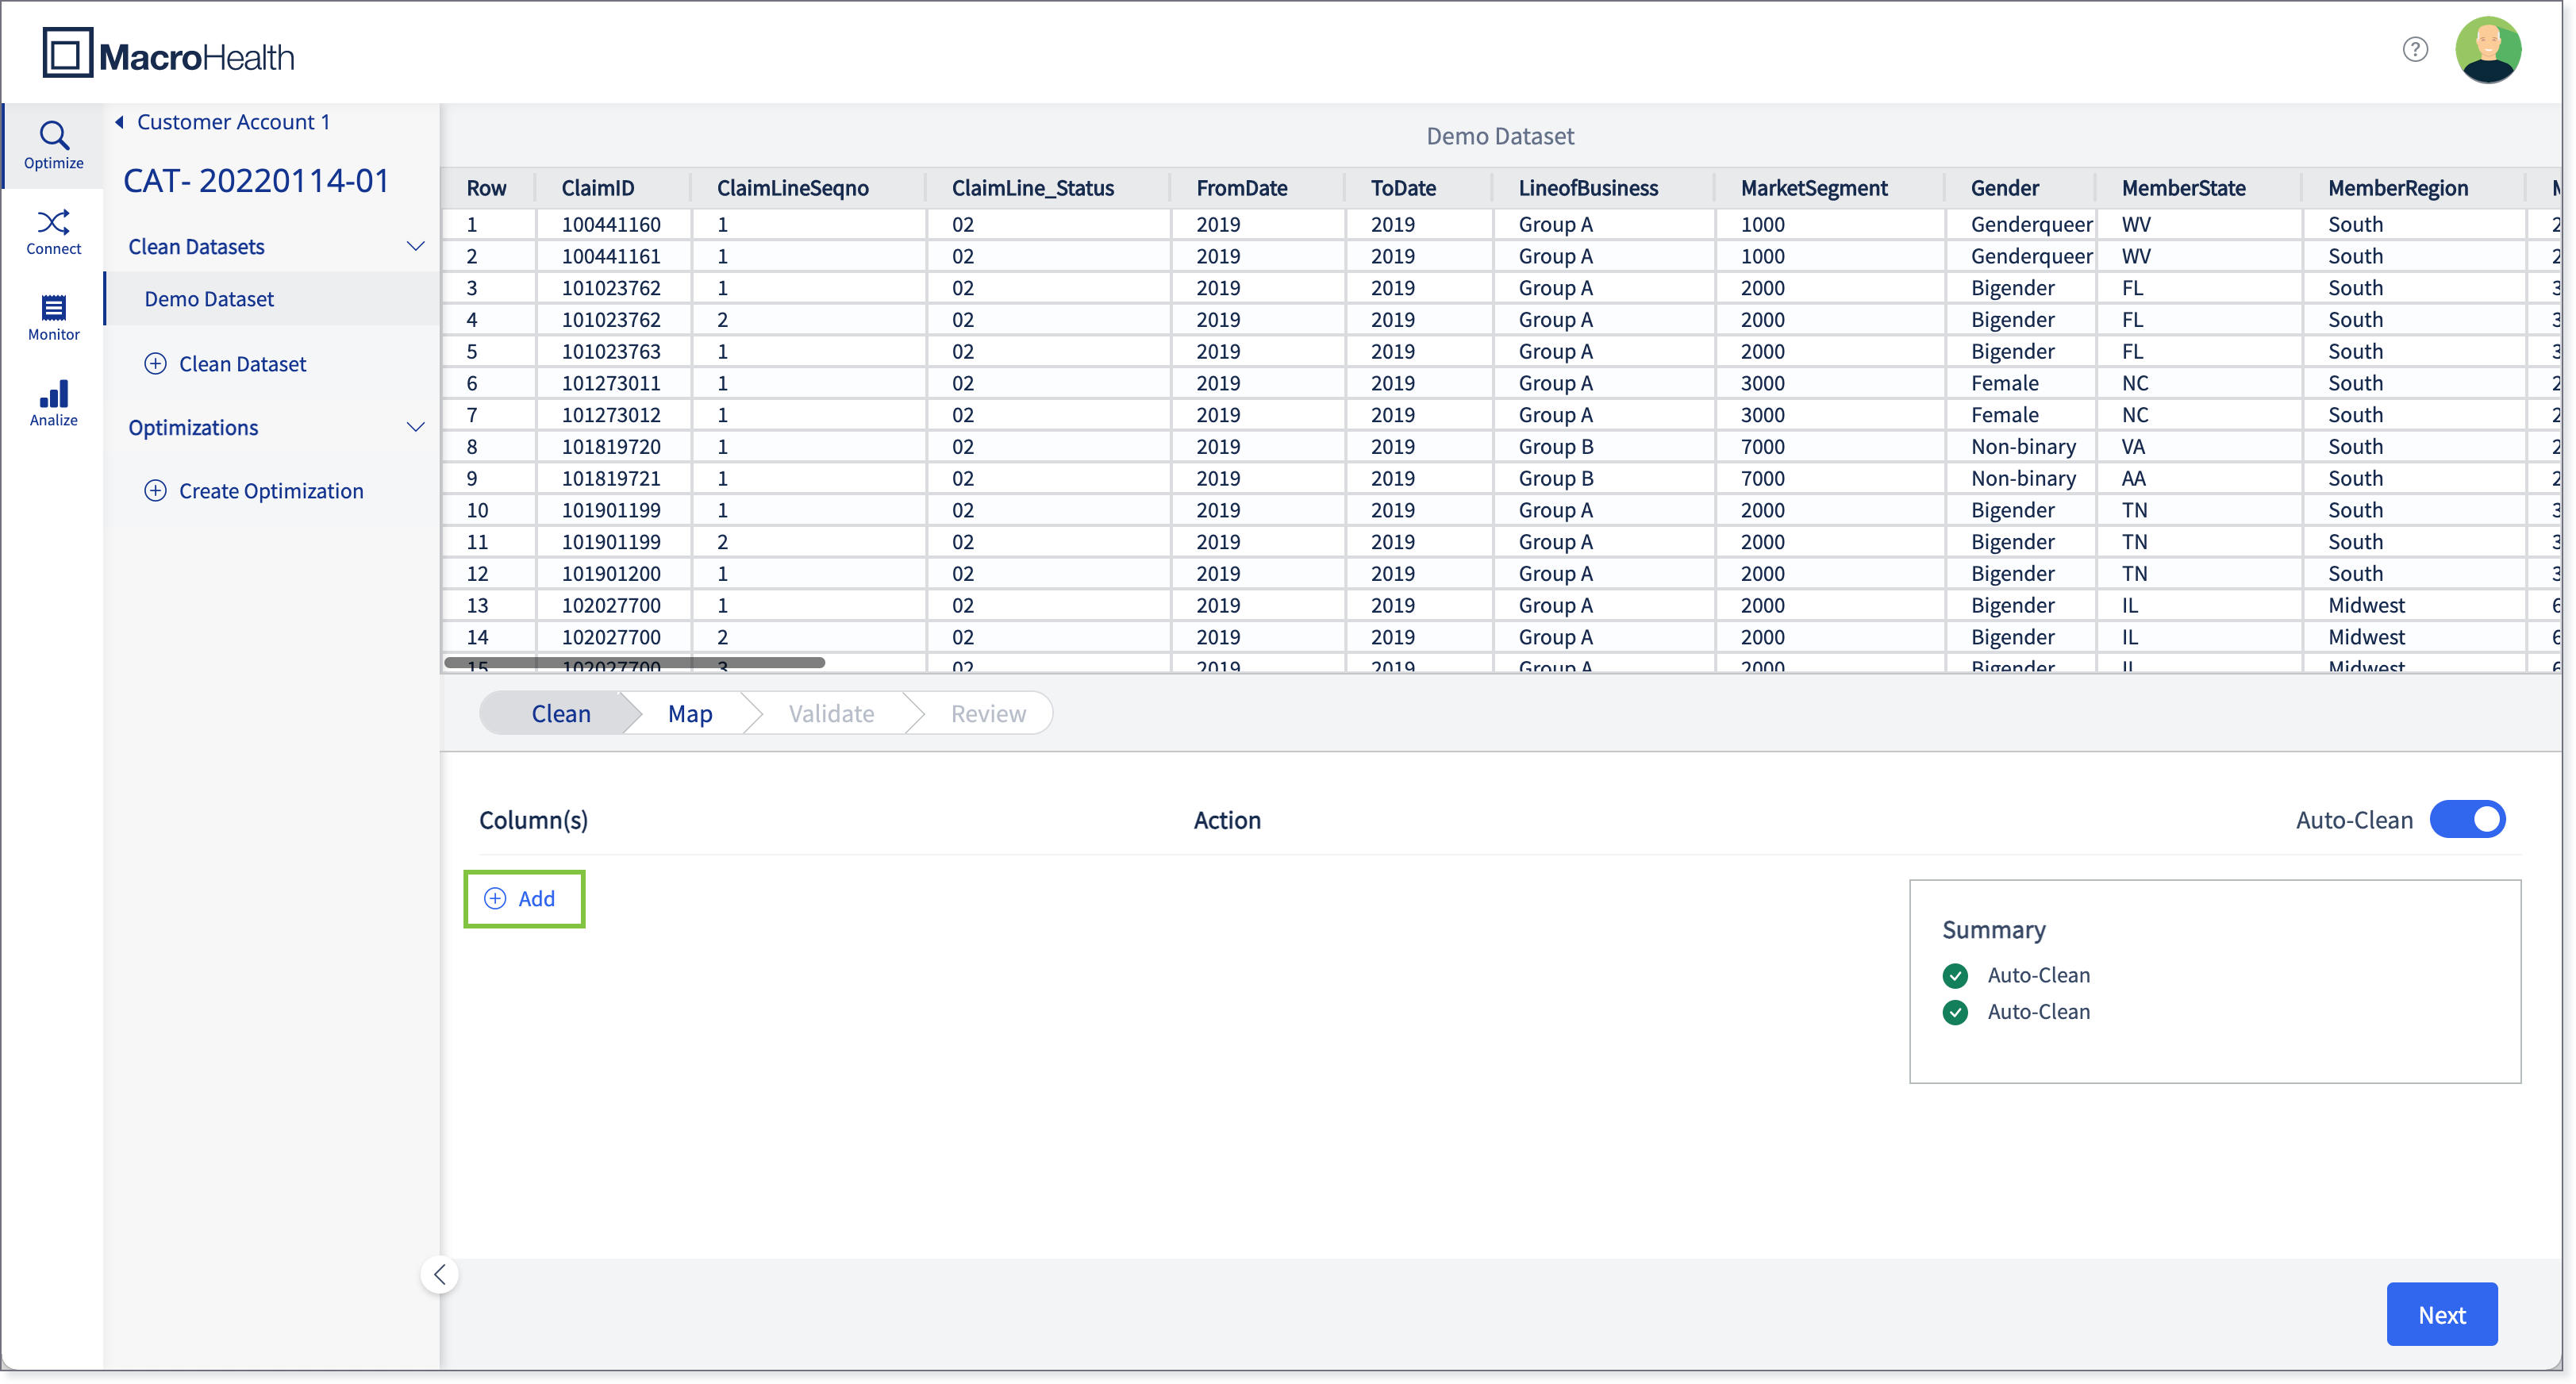Open the Analize sidebar section

(53, 403)
